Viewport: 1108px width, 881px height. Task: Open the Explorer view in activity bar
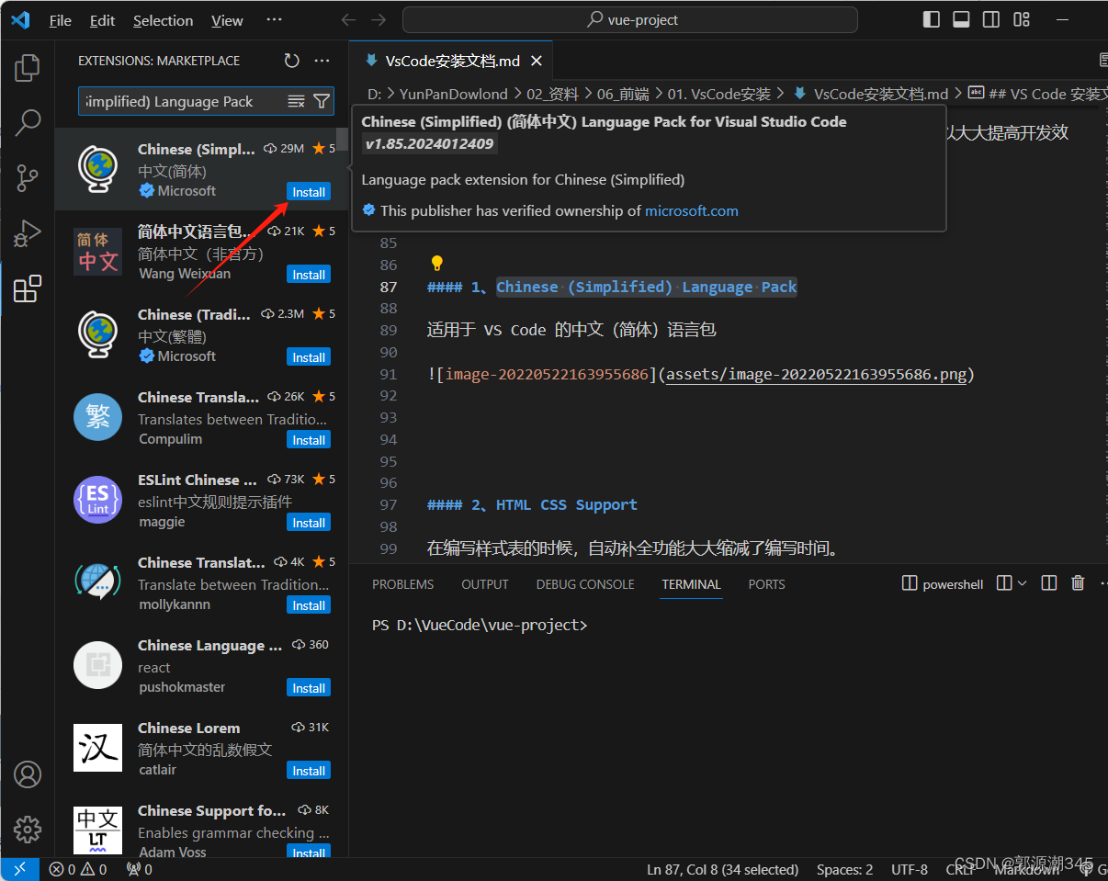pyautogui.click(x=28, y=67)
